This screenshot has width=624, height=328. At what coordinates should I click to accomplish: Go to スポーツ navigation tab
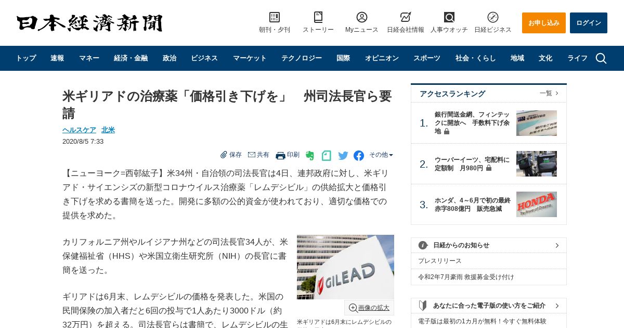(427, 58)
